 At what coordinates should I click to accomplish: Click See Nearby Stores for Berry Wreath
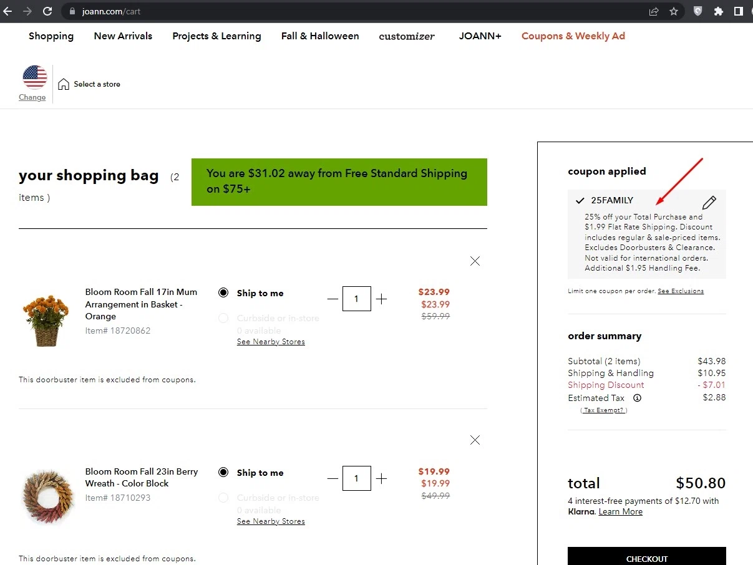pos(271,521)
